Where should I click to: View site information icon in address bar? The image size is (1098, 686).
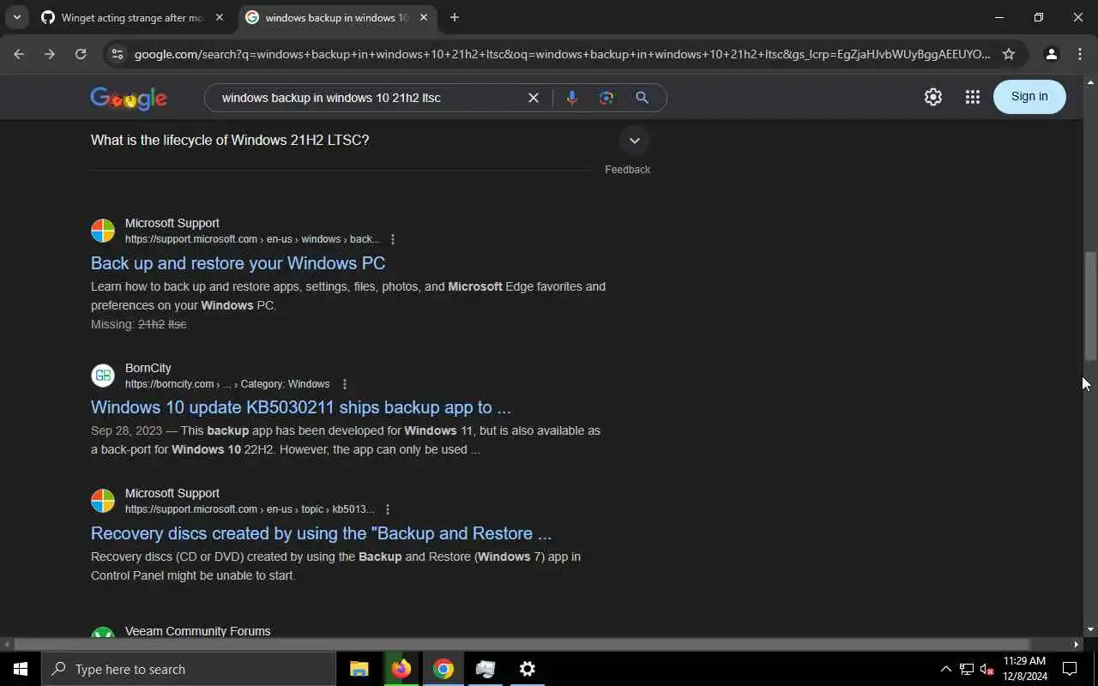pos(118,54)
